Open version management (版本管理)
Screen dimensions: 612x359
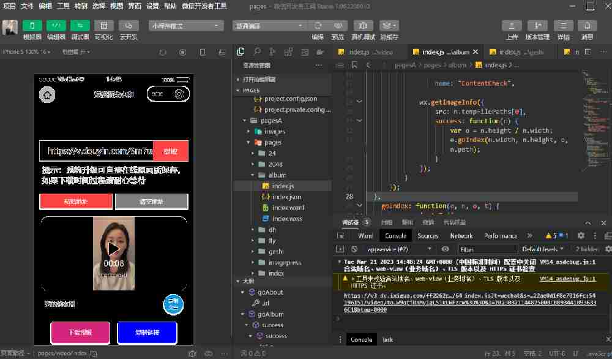tap(538, 26)
